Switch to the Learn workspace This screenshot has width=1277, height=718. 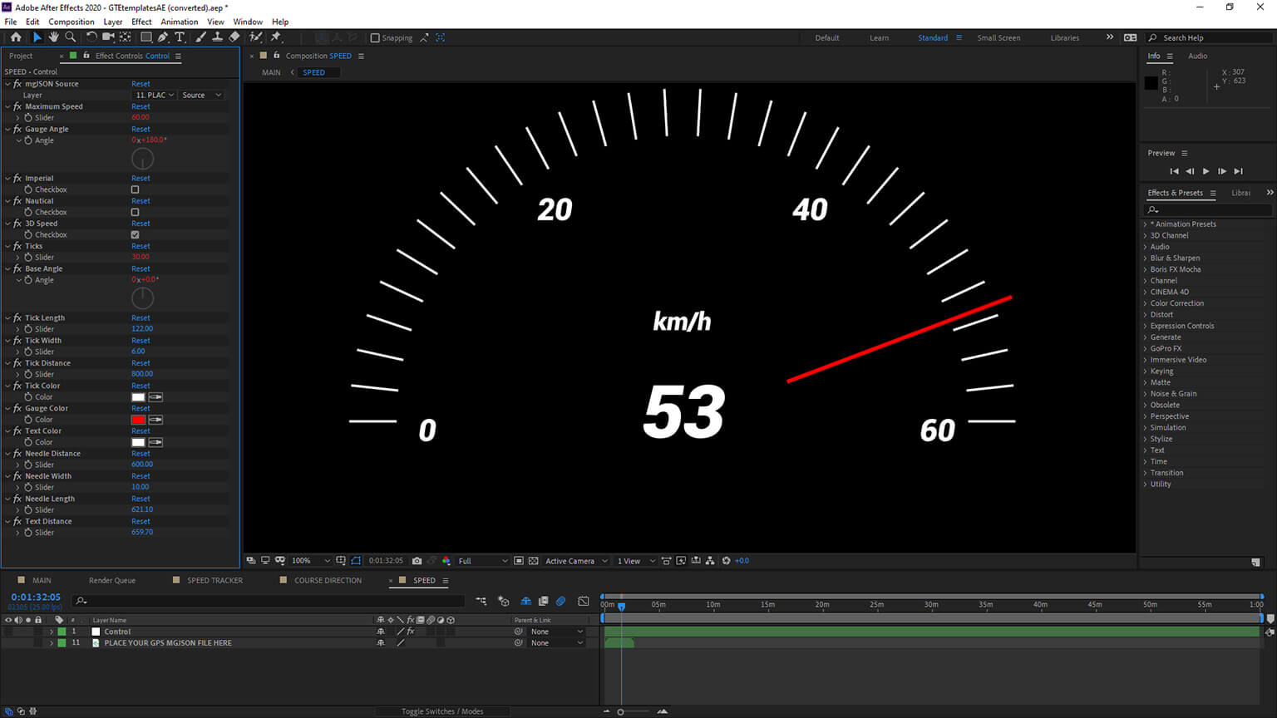click(x=879, y=37)
